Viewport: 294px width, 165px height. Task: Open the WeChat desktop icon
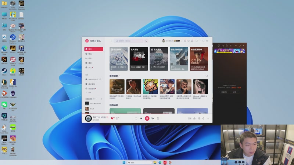[4, 106]
